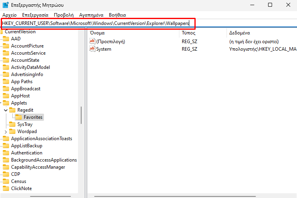Select the ActivityDataModel folder icon

tap(6, 67)
